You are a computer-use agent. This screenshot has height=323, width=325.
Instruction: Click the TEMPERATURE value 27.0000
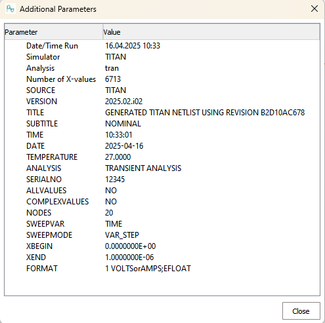click(118, 157)
